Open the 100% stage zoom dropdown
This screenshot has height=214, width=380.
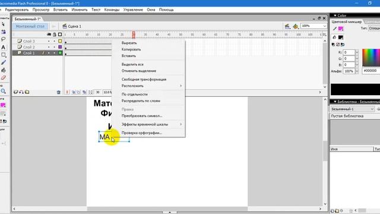[325, 26]
